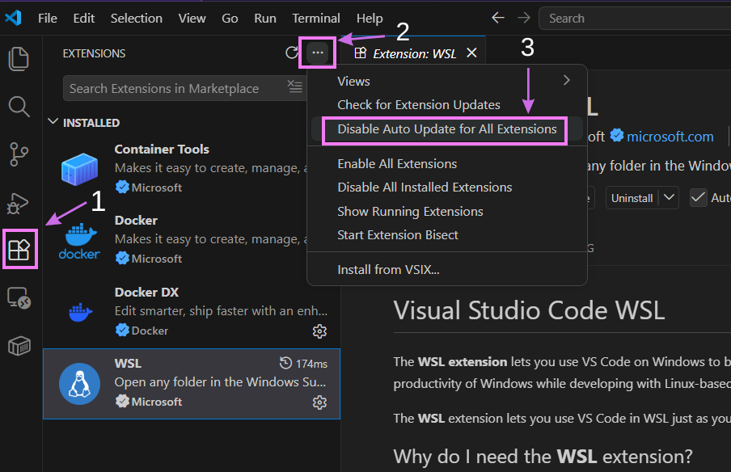Click the WSL activation time clock icon
Screen dimensions: 731x472
[x=285, y=363]
